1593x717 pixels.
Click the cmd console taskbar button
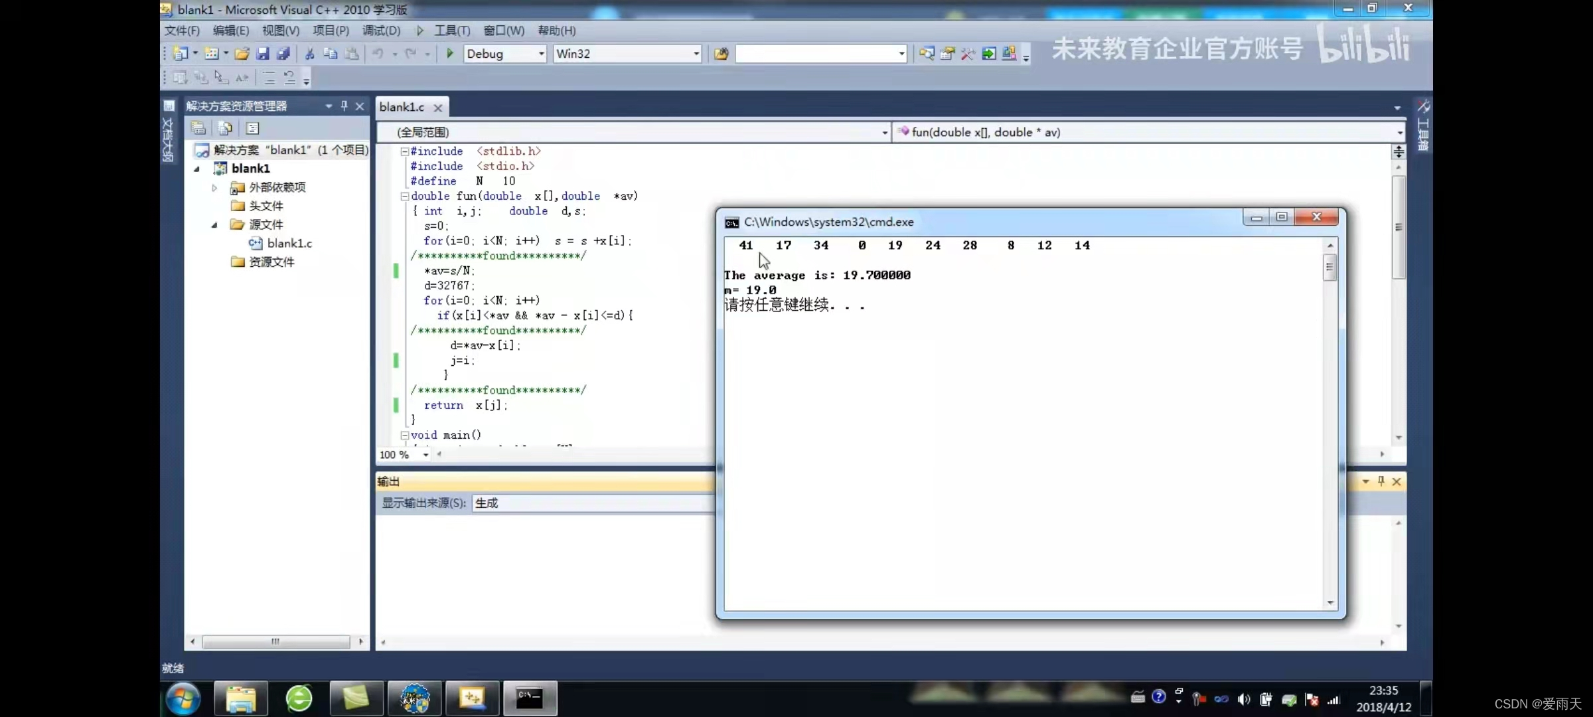click(530, 698)
